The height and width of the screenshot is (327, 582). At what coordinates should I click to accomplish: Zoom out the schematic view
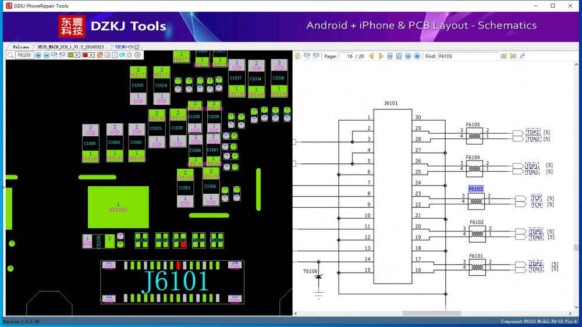tap(408, 56)
